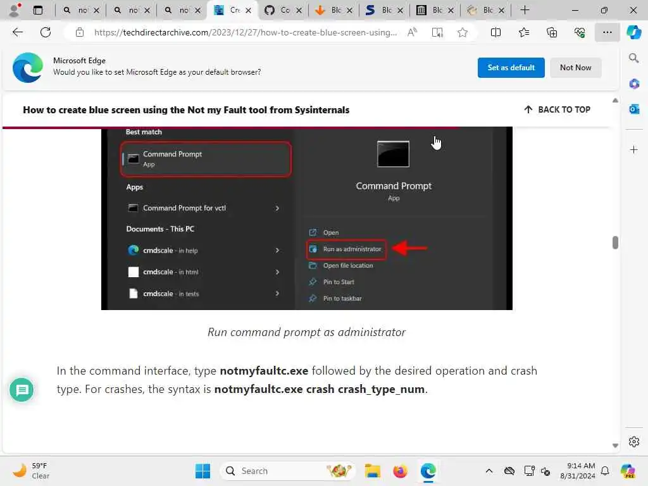Click BACK TO TOP link
The height and width of the screenshot is (486, 648).
point(557,109)
